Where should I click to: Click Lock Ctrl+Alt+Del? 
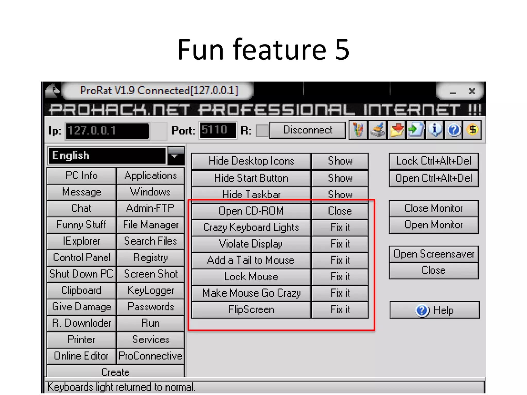click(x=434, y=161)
